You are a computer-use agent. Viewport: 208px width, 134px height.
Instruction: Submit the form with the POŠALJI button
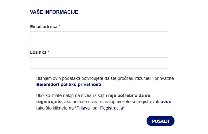(160, 121)
